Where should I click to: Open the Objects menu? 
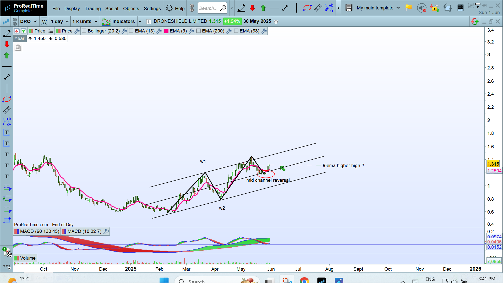click(131, 8)
